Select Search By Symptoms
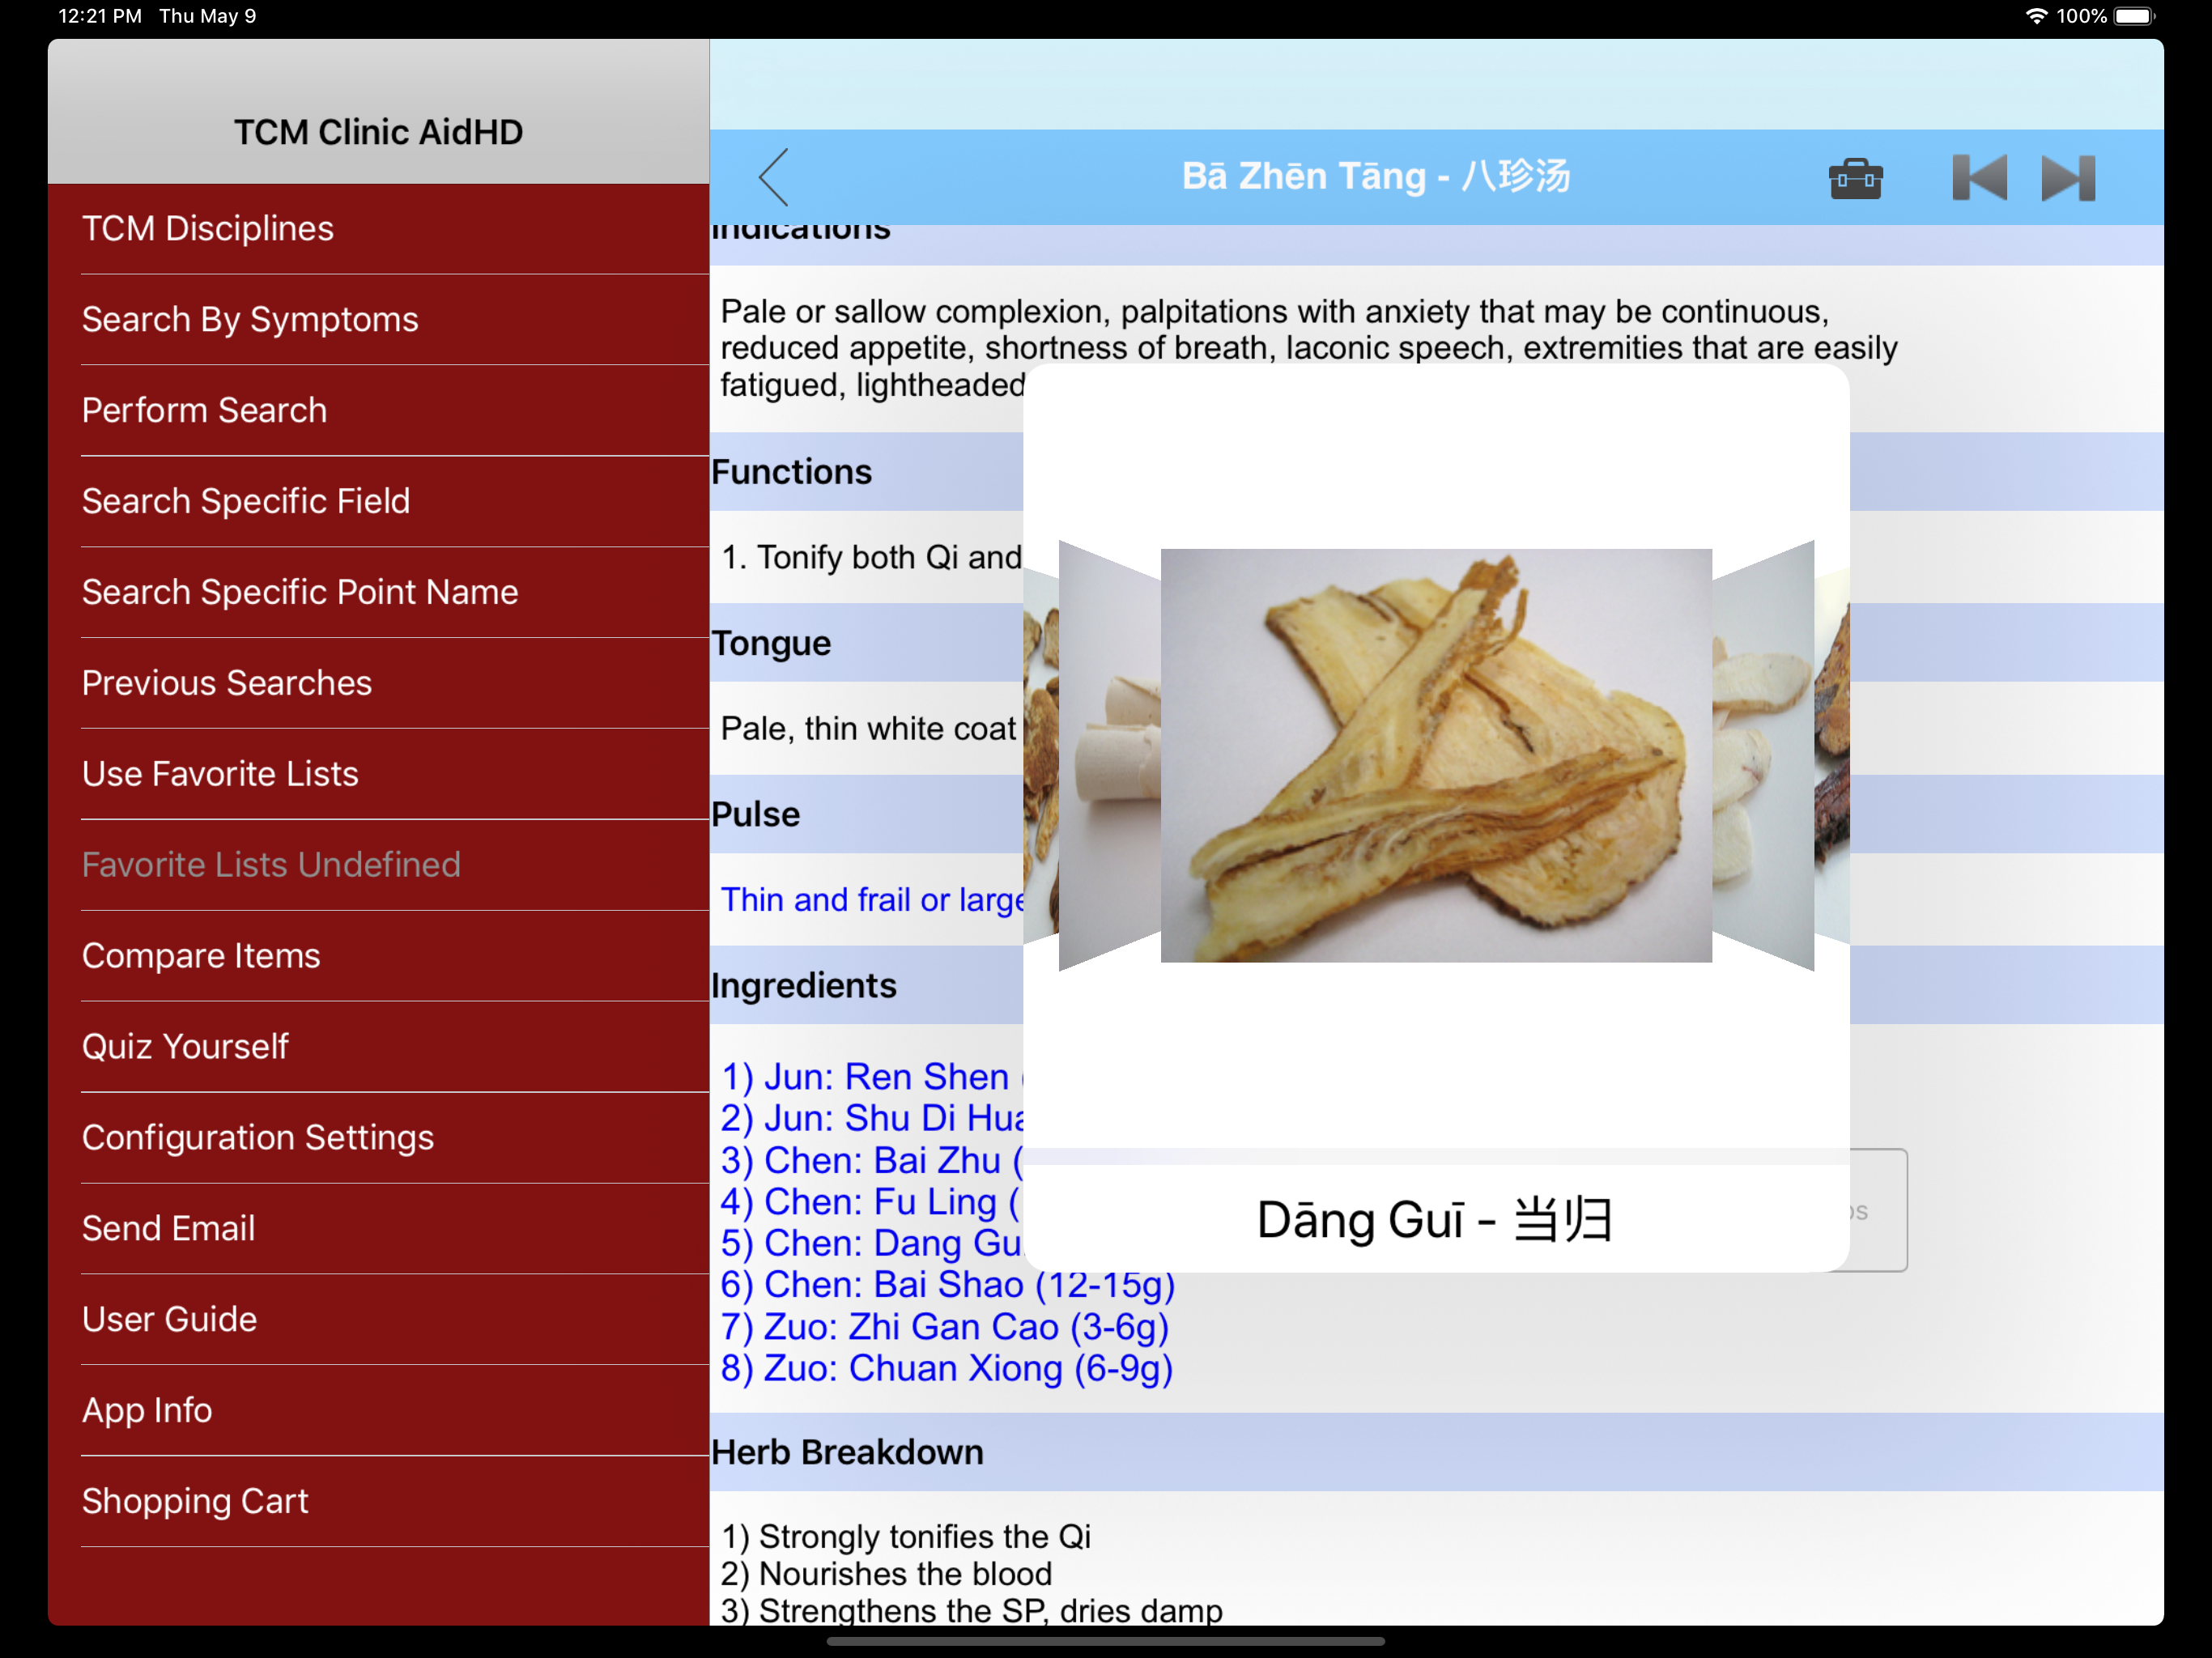Screen dimensions: 2212x1658 tap(378, 320)
